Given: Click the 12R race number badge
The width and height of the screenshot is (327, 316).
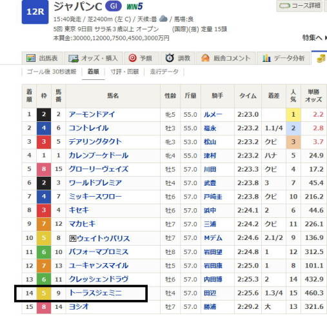Looking at the screenshot, I should [x=35, y=12].
